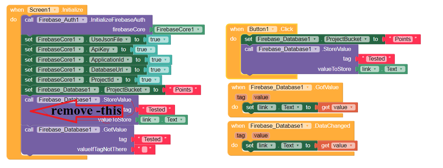Open the link dropdown of valueToStore in Button1.Click
Image resolution: width=443 pixels, height=168 pixels.
[x=369, y=69]
